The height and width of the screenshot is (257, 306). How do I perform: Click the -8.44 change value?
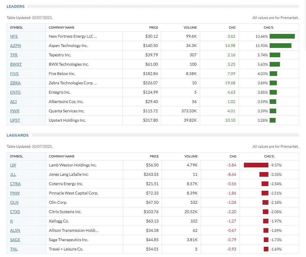[x=231, y=175]
